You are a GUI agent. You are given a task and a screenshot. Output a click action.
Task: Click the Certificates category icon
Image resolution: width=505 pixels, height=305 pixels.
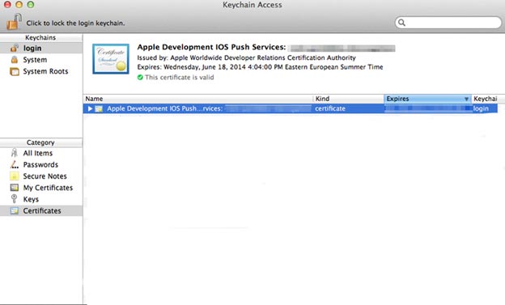(15, 210)
